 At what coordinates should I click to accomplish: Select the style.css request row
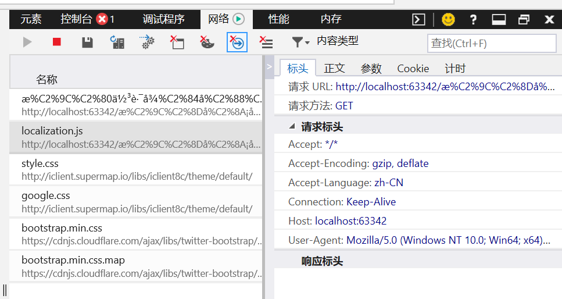click(x=135, y=169)
